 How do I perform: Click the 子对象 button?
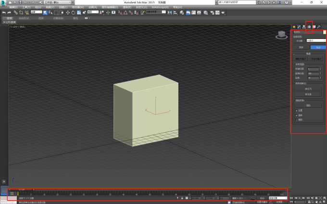pos(300,41)
